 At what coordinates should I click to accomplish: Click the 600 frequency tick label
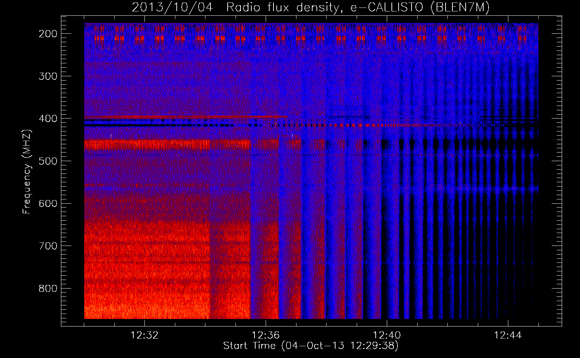48,203
